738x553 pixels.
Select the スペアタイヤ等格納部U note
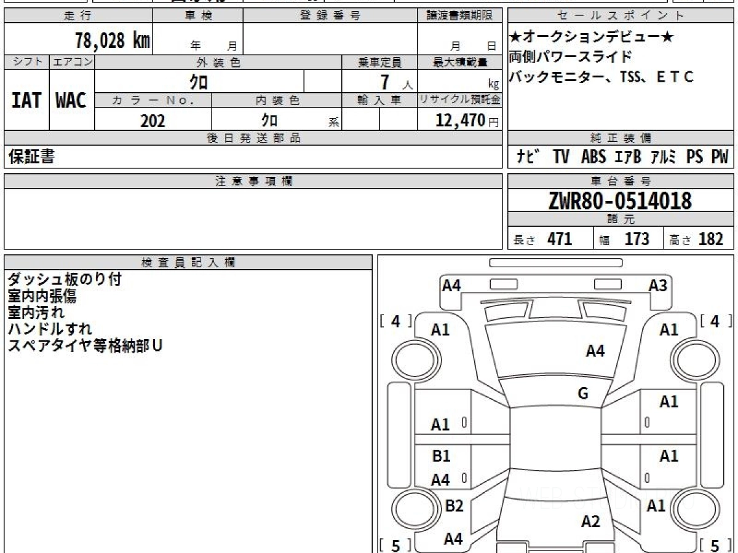click(85, 345)
